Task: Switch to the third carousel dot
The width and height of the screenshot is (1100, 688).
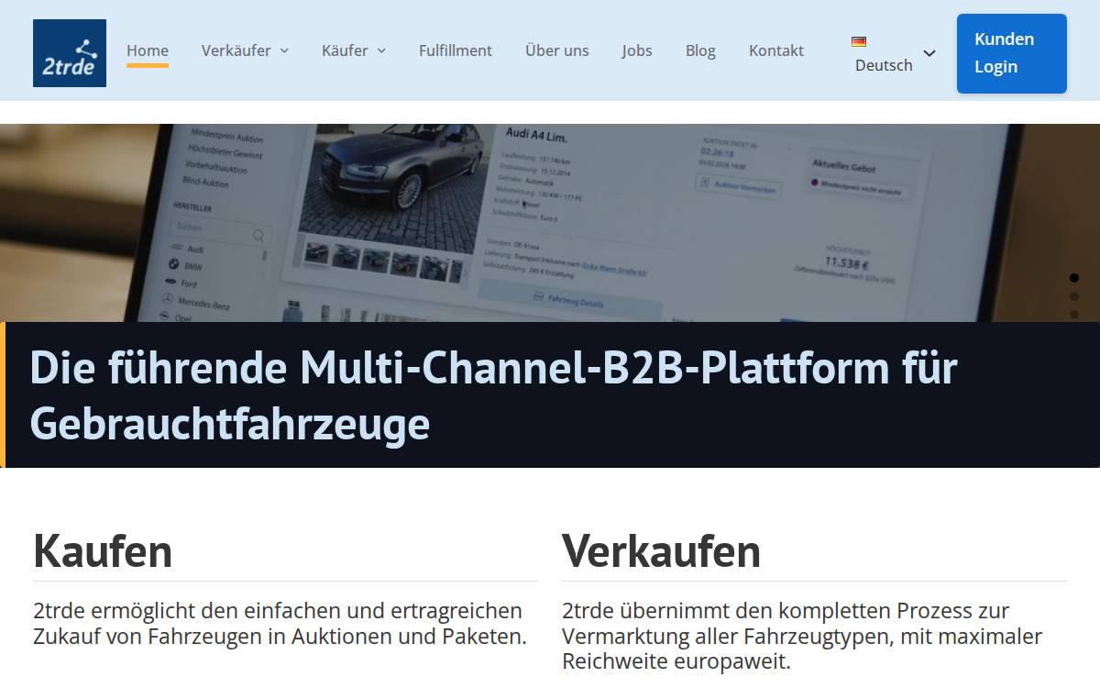Action: (x=1074, y=315)
